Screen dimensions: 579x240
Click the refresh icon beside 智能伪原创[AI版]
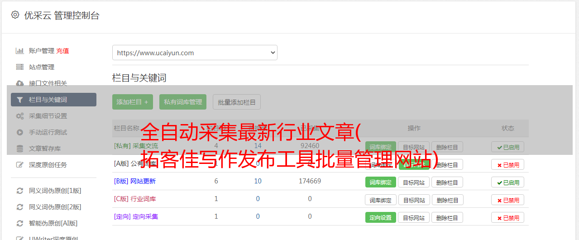[x=19, y=223]
